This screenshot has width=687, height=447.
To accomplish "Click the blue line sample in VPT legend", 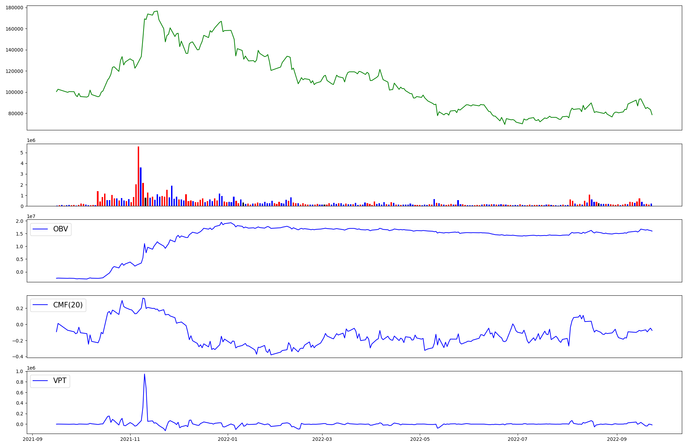I will (x=41, y=381).
